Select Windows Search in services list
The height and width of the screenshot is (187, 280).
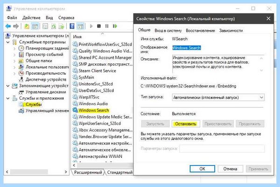tap(94, 110)
